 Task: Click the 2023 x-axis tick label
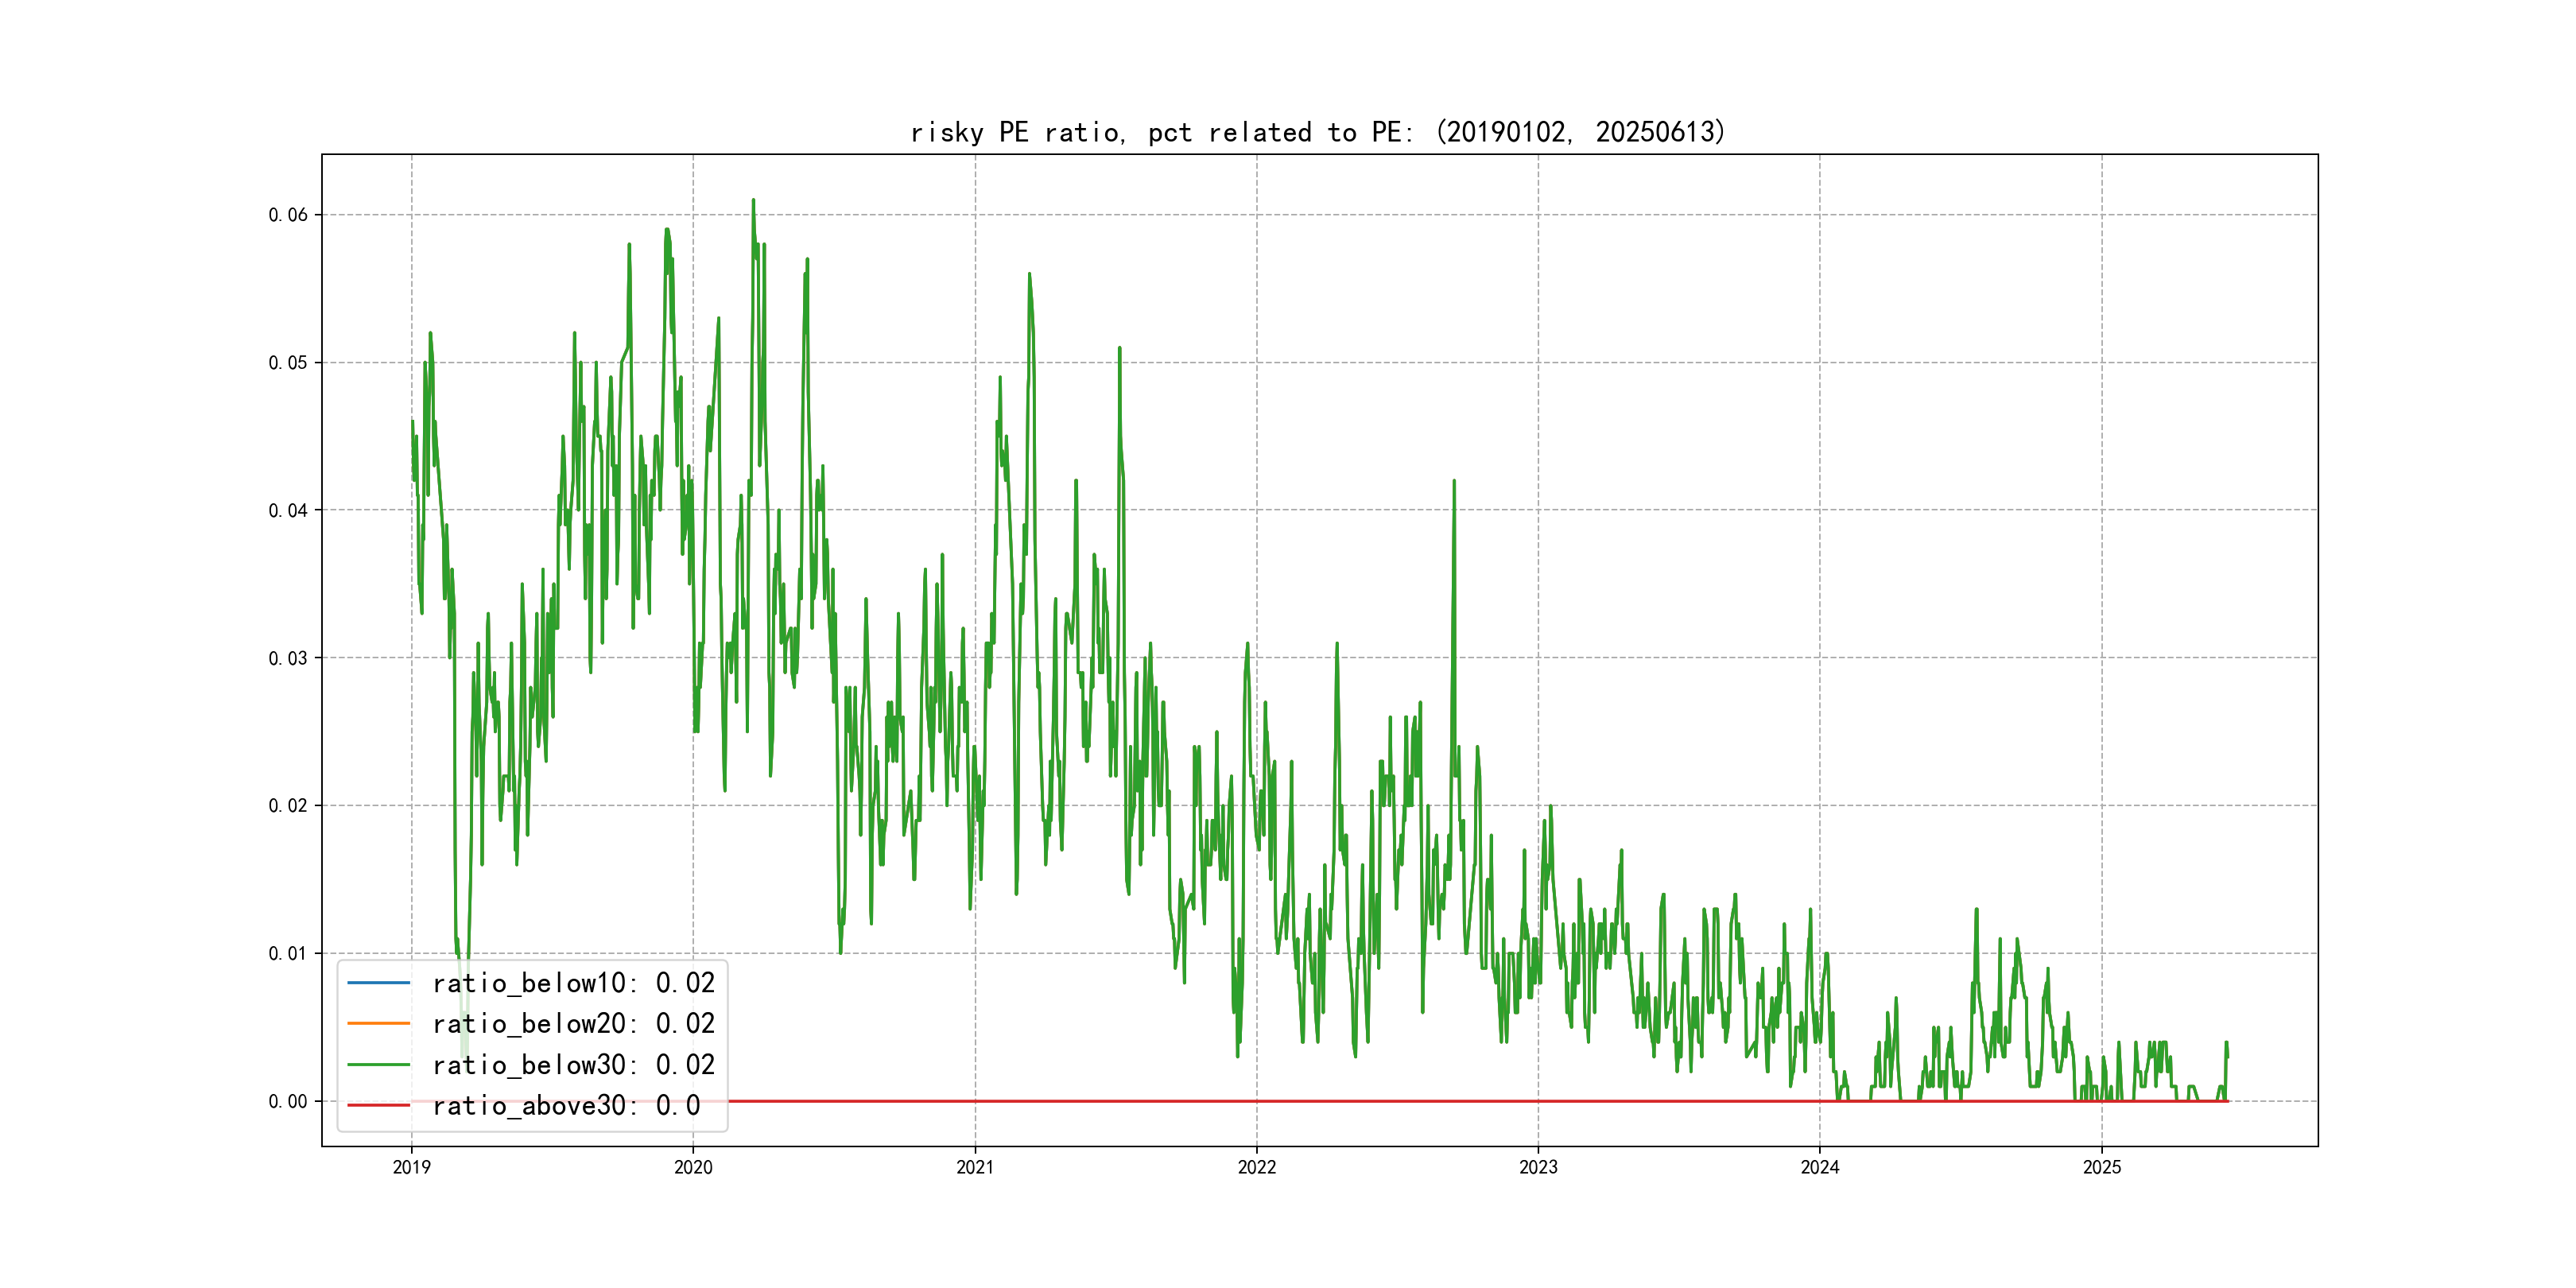click(1538, 1167)
